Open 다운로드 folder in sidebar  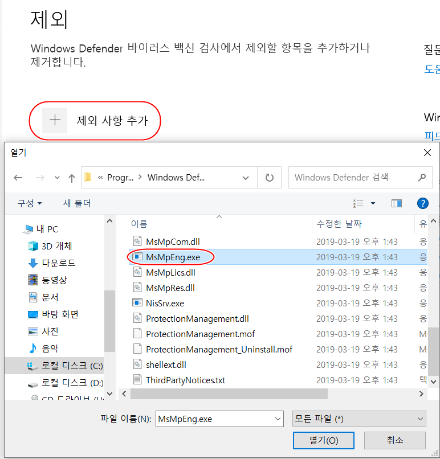click(x=51, y=263)
